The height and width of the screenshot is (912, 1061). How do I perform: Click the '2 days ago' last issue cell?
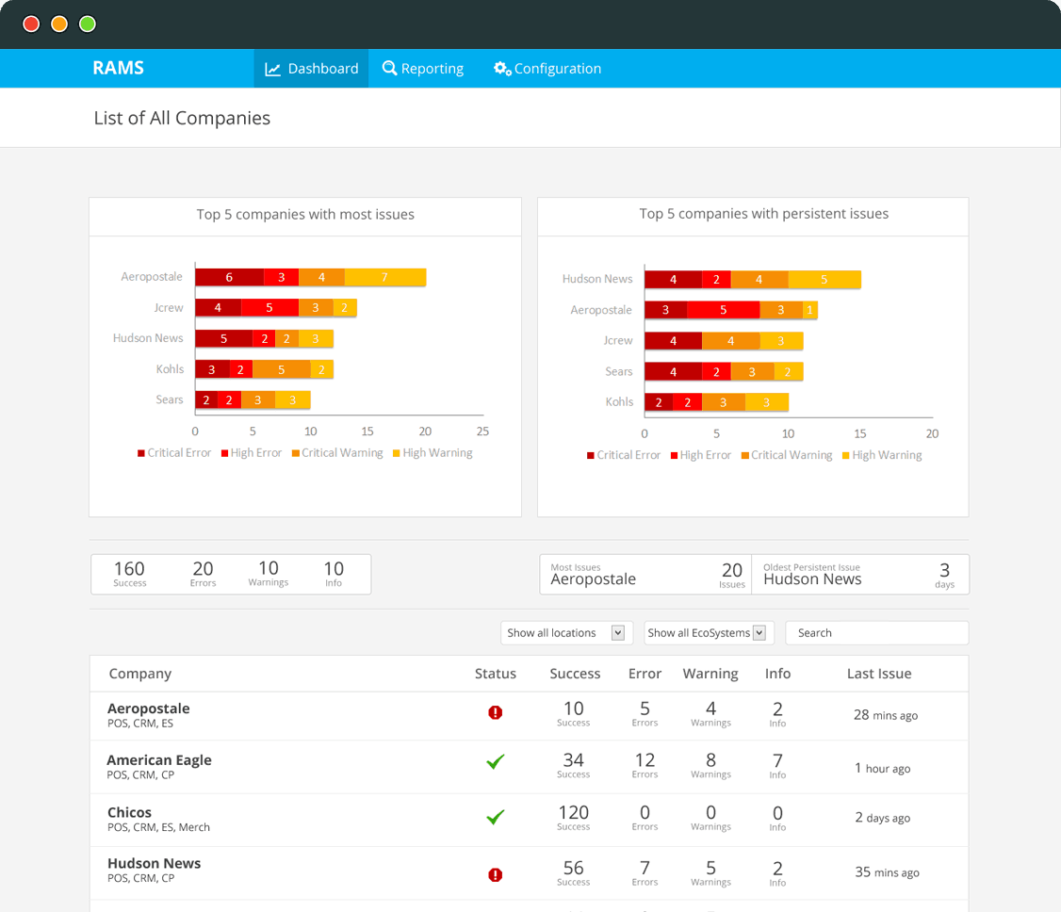pyautogui.click(x=882, y=818)
